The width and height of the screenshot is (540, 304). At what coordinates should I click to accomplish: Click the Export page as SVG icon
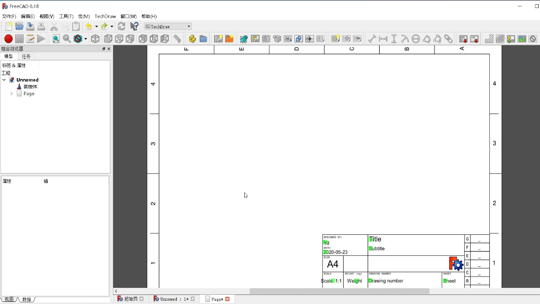coord(463,39)
